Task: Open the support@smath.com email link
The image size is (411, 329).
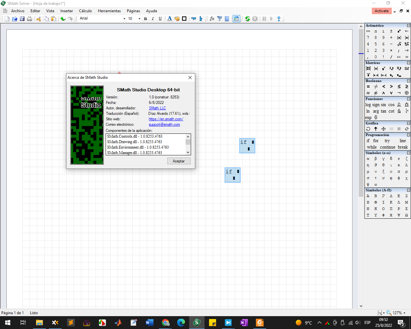Action: [164, 124]
